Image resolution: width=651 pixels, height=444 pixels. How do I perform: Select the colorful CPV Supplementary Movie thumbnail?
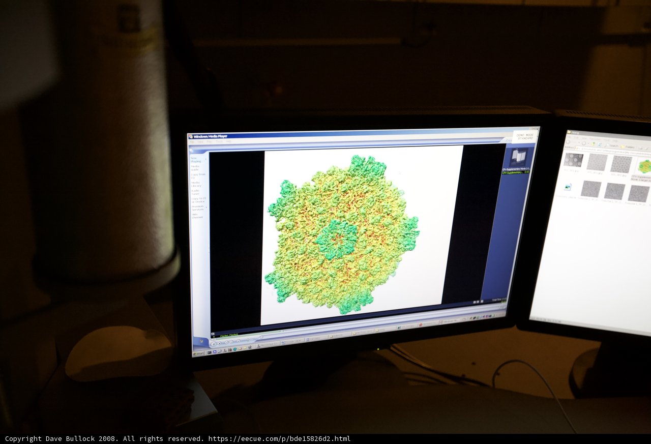coord(645,166)
